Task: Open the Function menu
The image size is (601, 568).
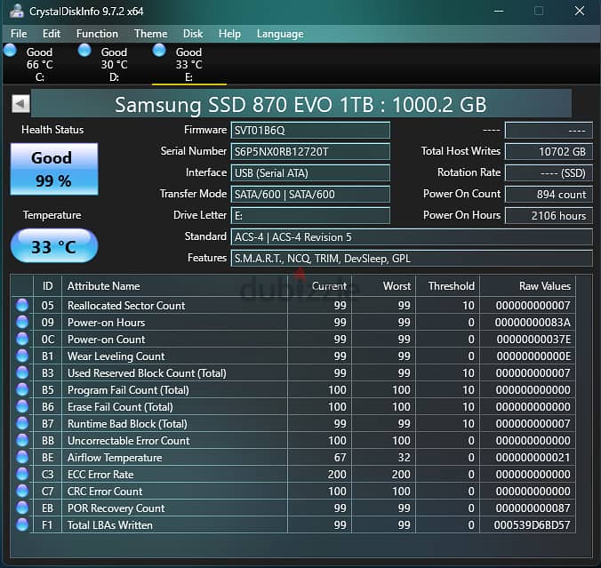Action: [x=97, y=34]
